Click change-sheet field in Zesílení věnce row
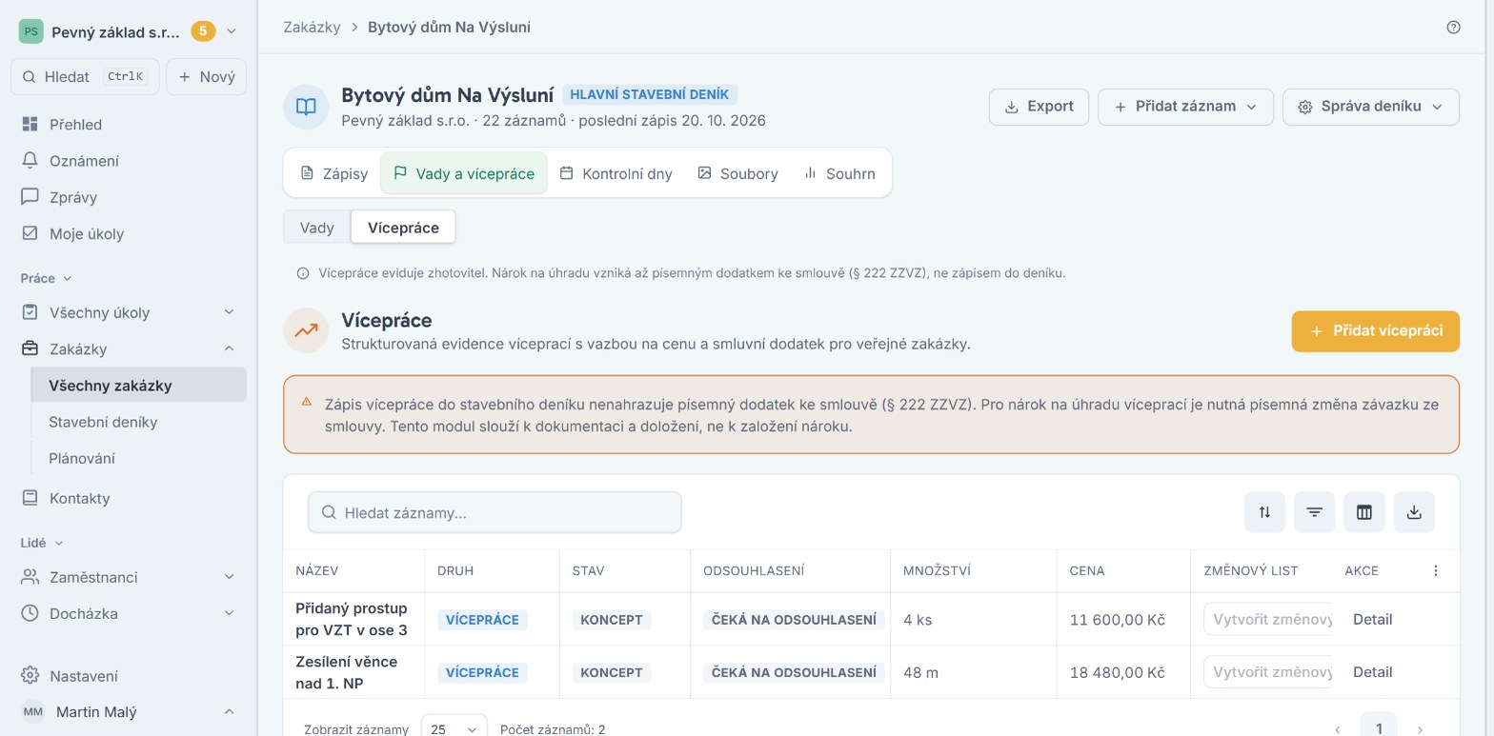The height and width of the screenshot is (736, 1494). pyautogui.click(x=1268, y=672)
